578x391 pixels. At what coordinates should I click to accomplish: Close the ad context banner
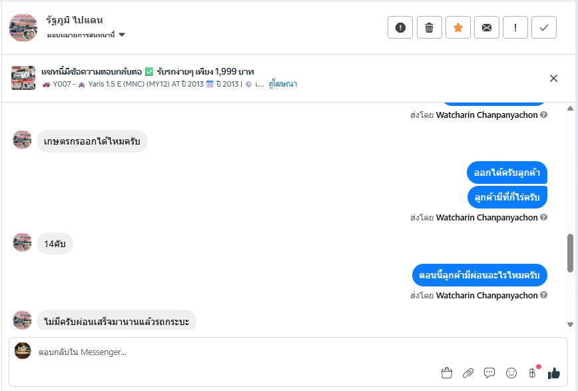(x=553, y=78)
